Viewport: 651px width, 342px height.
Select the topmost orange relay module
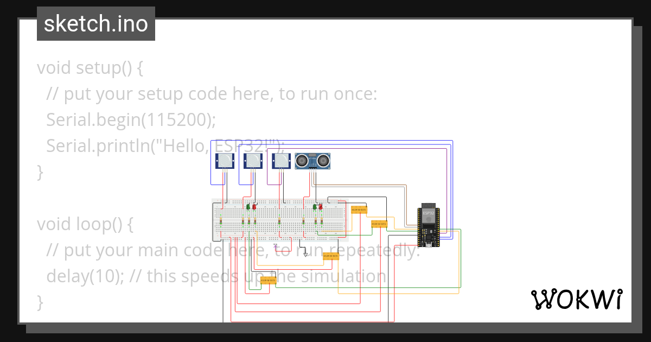point(359,210)
